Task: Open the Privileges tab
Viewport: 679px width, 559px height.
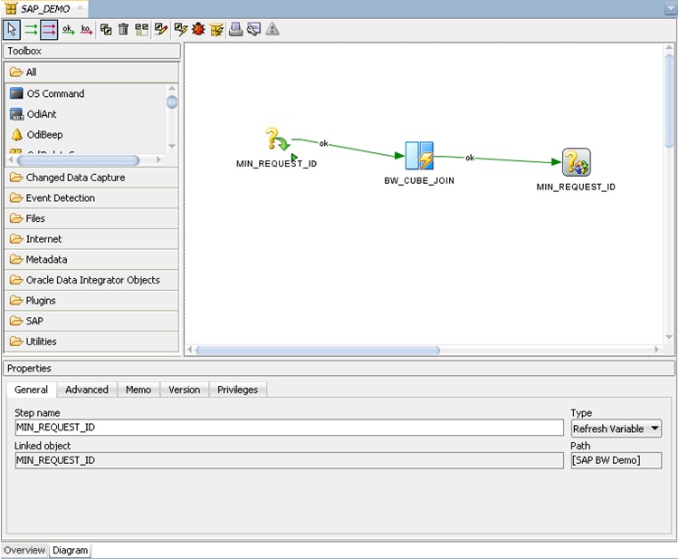Action: coord(237,390)
